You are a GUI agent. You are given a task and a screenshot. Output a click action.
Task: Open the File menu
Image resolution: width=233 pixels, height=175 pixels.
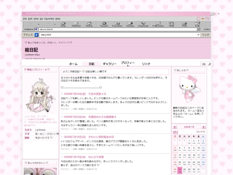pos(25,19)
